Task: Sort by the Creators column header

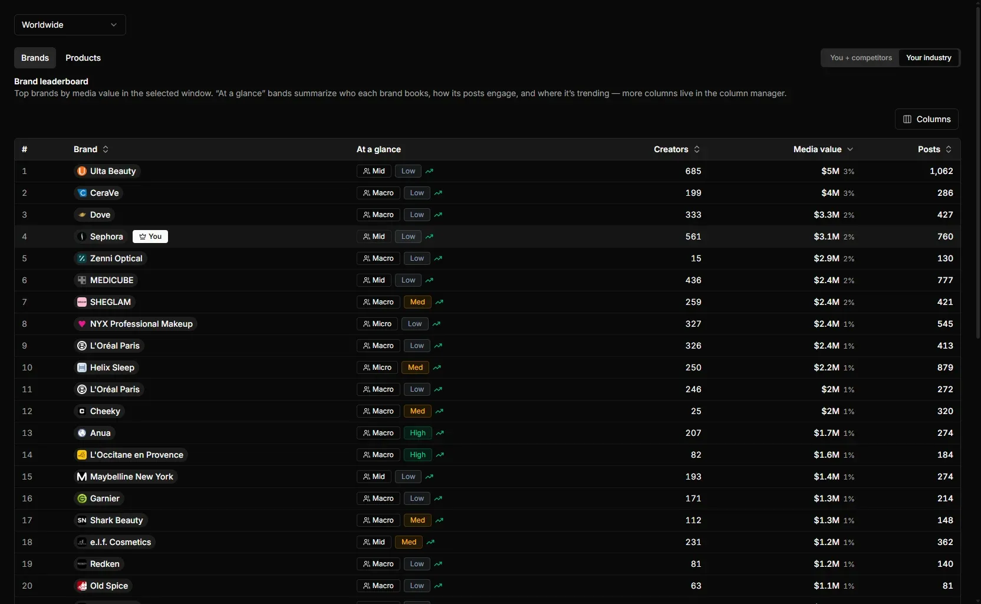Action: coord(677,149)
